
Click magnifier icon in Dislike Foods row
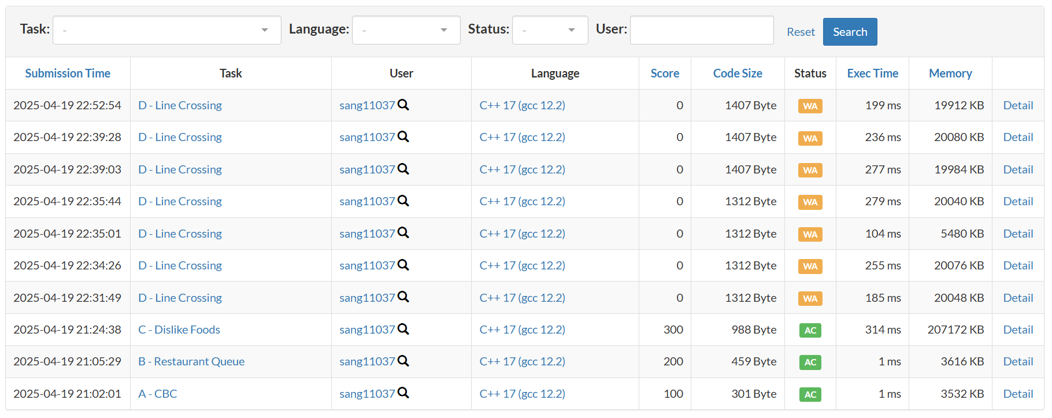pos(403,329)
